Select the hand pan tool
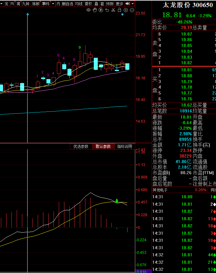Viewport: 216px width, 273px height. [95, 10]
